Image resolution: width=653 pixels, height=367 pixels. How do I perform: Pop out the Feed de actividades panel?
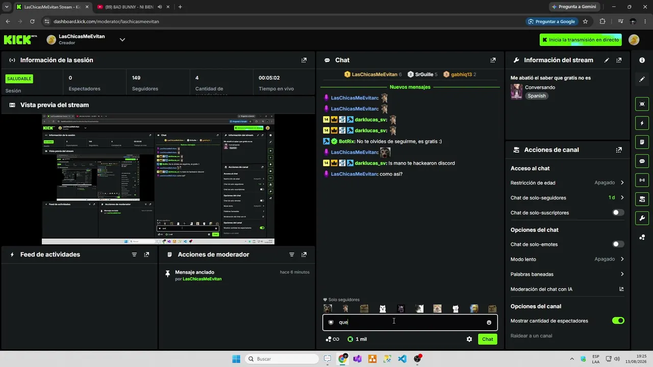click(x=146, y=254)
